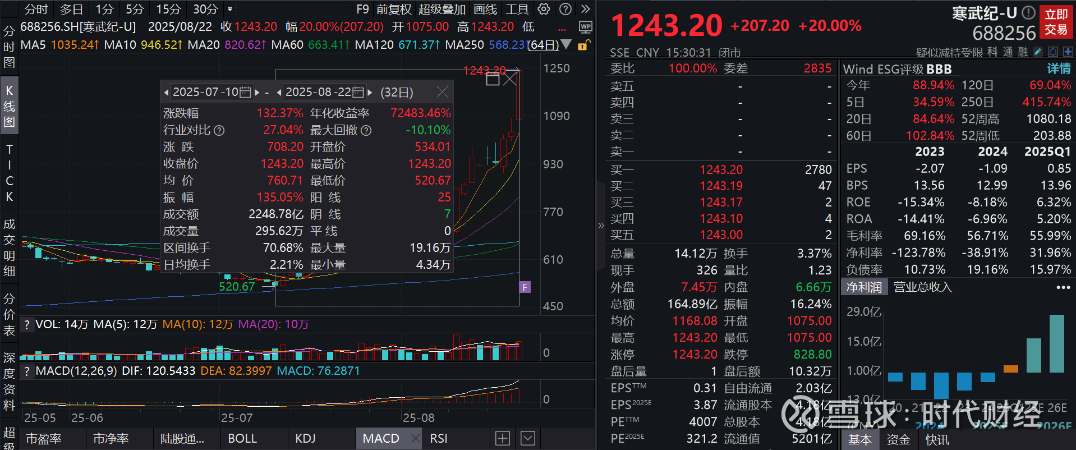Click the window icon on selection box

[493, 79]
